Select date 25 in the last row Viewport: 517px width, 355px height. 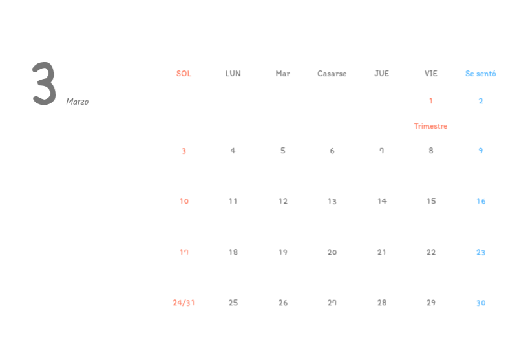tap(233, 303)
